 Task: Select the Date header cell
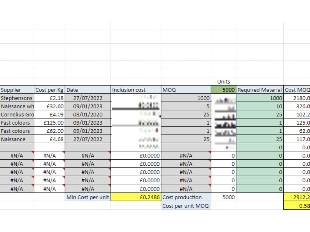pos(88,90)
